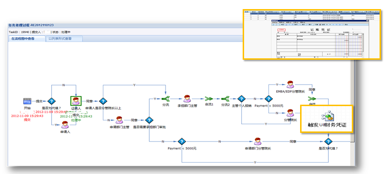
Task: Open the 以列表形式查看 tab
Action: click(64, 39)
